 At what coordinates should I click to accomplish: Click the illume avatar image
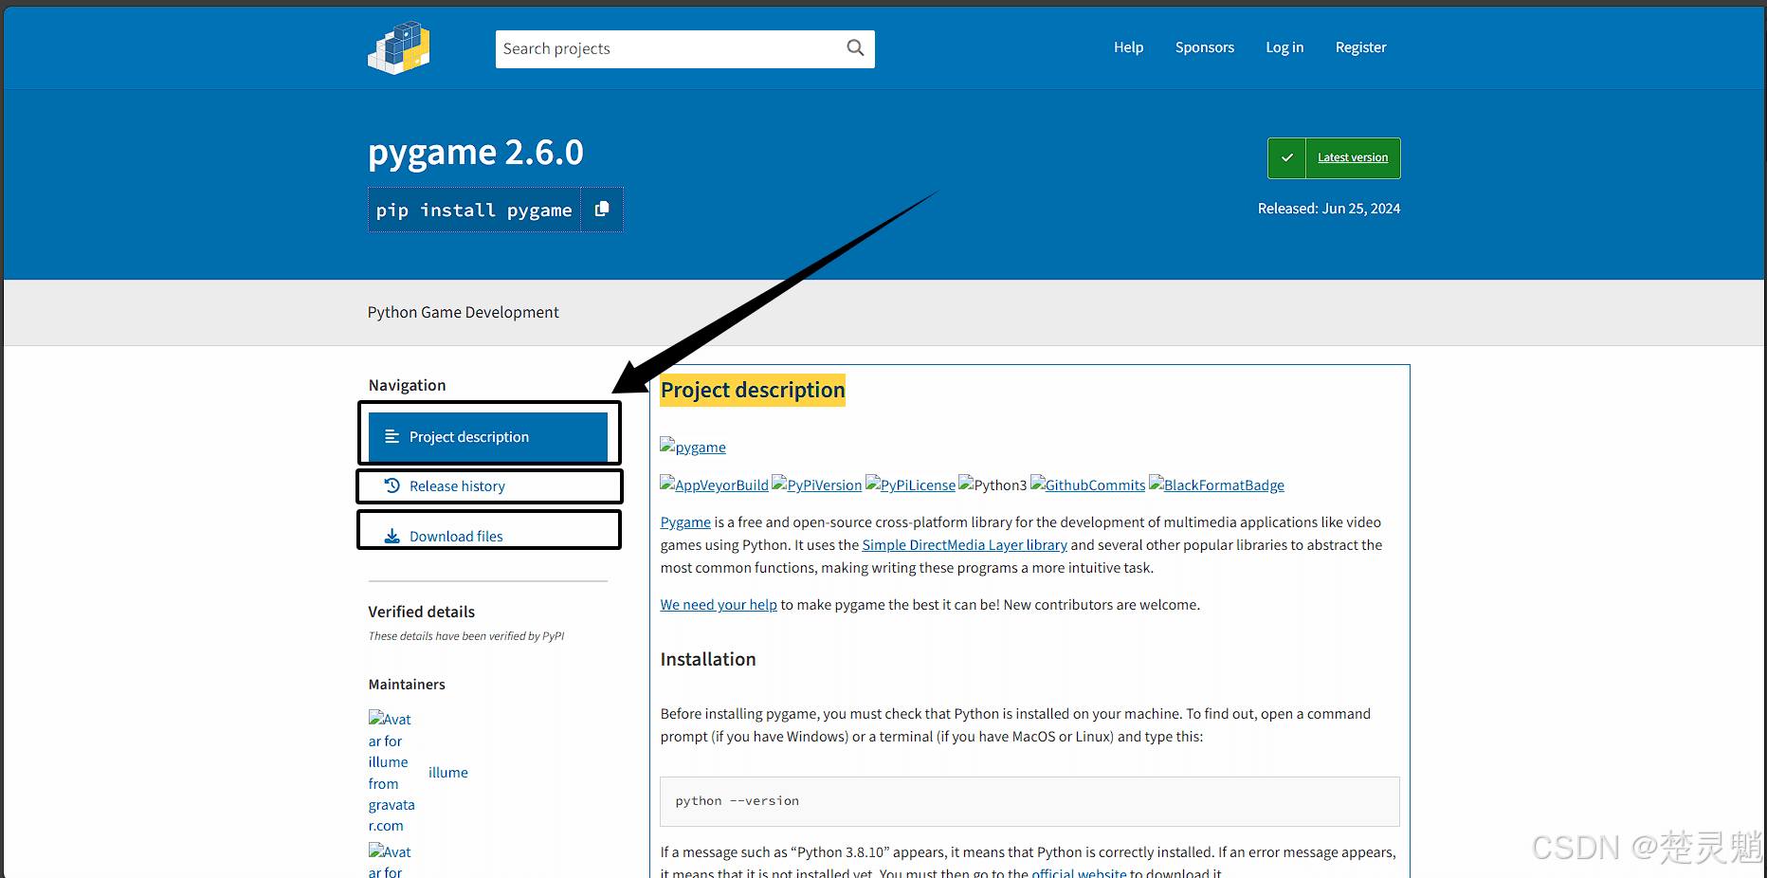point(392,772)
